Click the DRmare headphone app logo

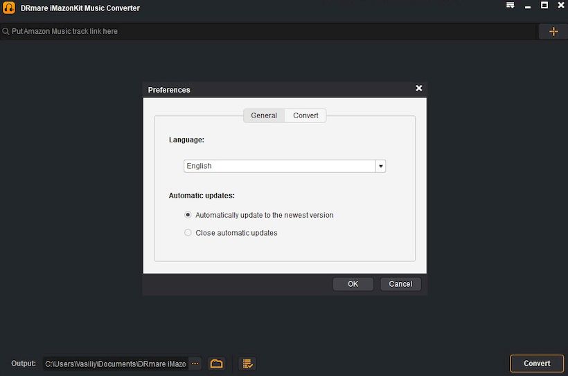(9, 8)
